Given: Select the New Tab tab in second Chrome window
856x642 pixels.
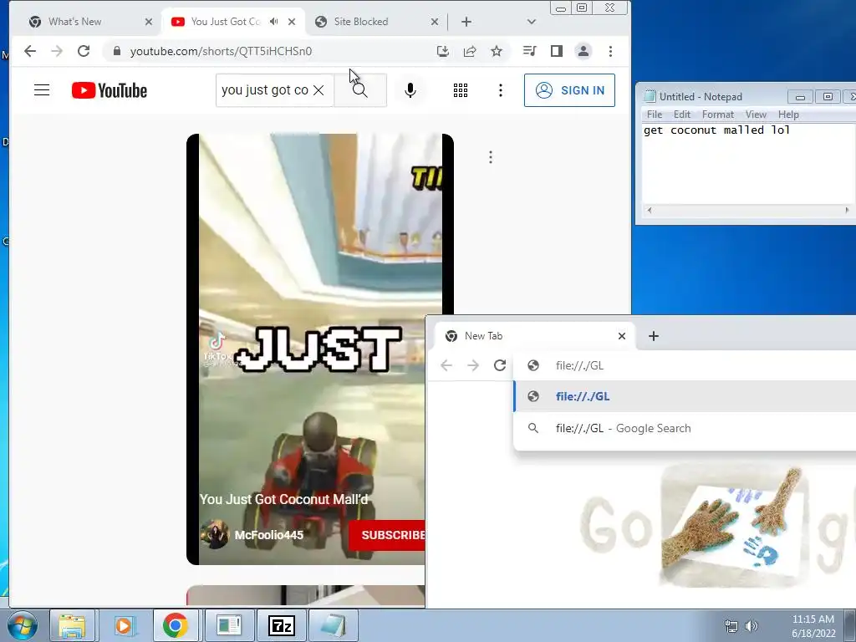Looking at the screenshot, I should coord(535,336).
